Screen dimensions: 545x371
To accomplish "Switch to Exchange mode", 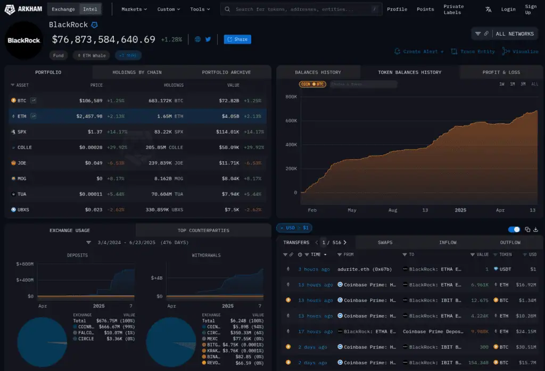I will pos(63,9).
